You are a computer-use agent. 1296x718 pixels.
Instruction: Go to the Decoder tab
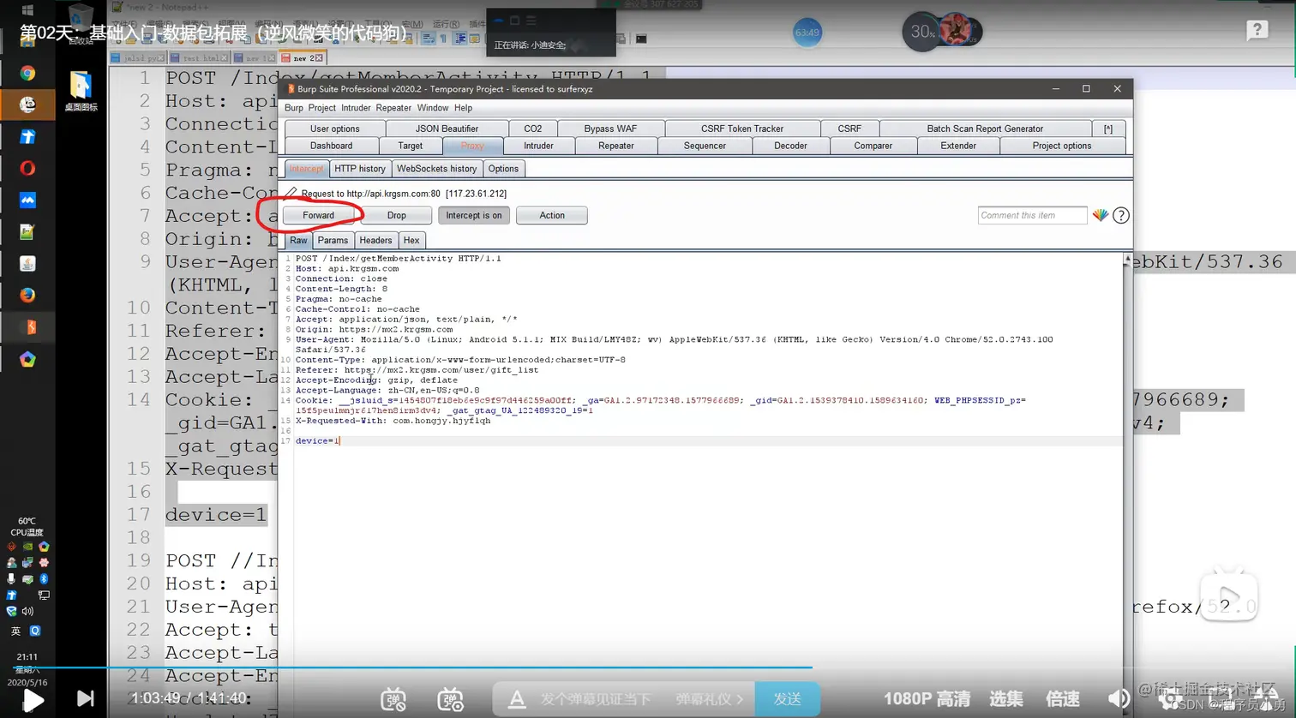[x=790, y=146]
